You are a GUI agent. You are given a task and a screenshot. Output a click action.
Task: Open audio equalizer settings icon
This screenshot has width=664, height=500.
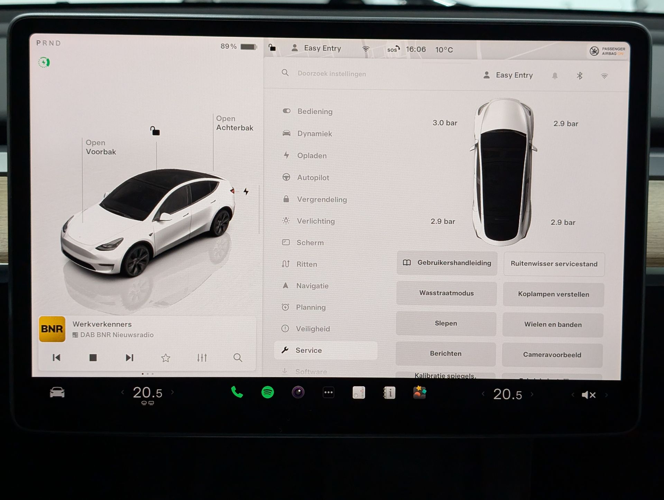click(x=202, y=358)
